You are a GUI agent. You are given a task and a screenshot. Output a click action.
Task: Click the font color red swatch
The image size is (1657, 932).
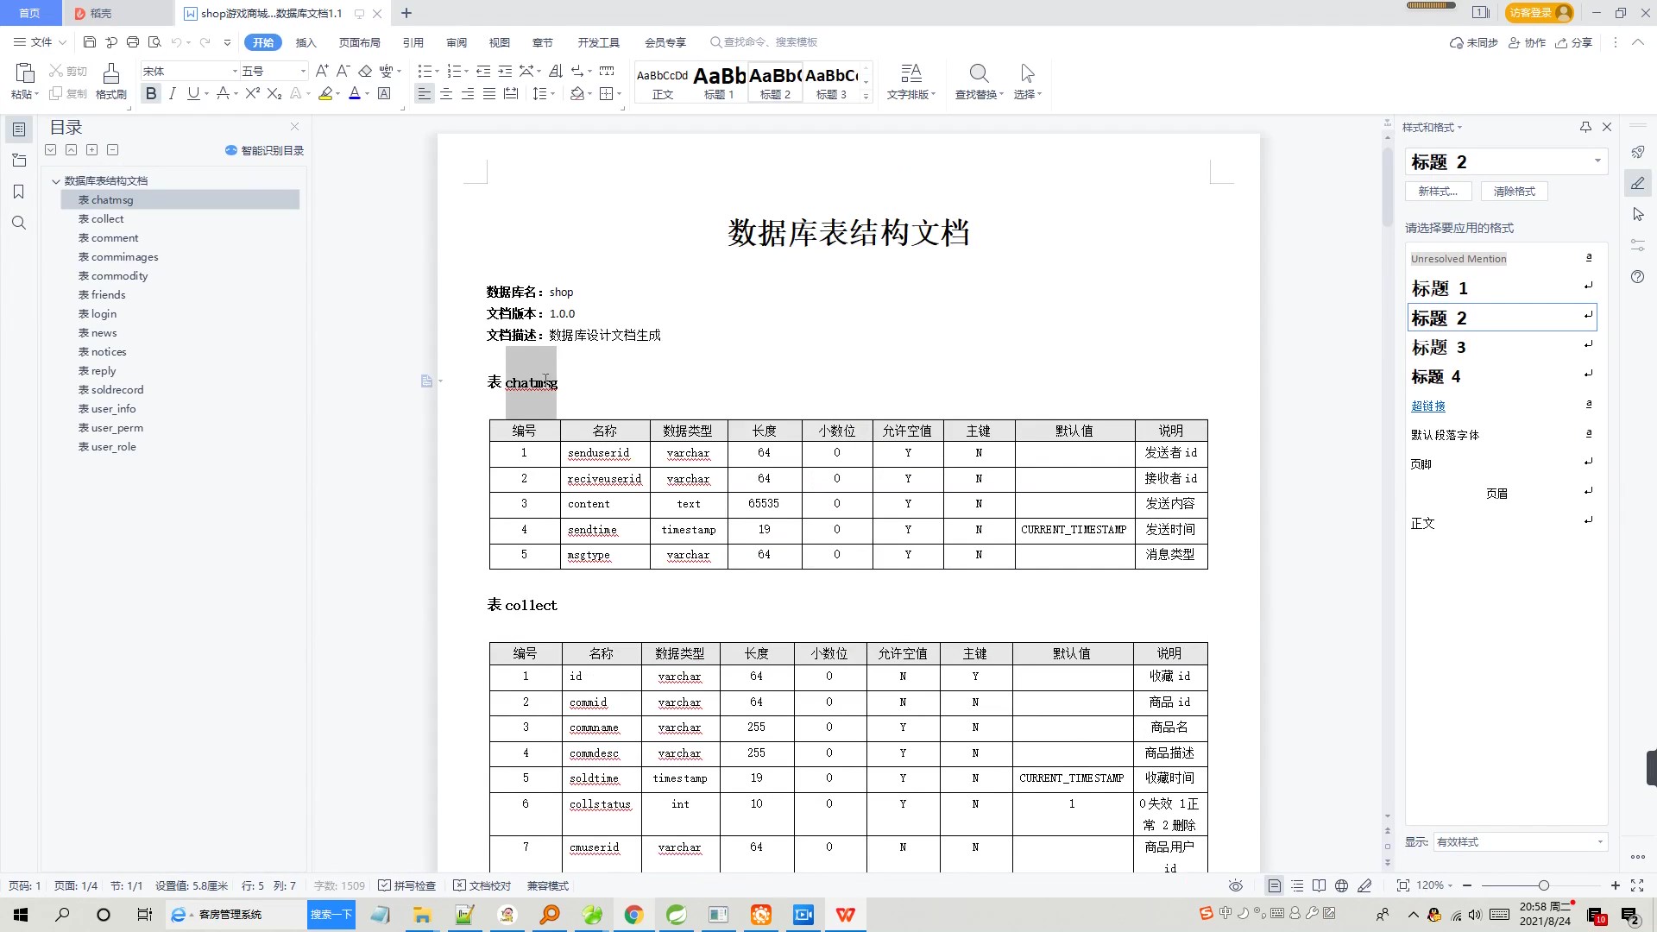354,93
